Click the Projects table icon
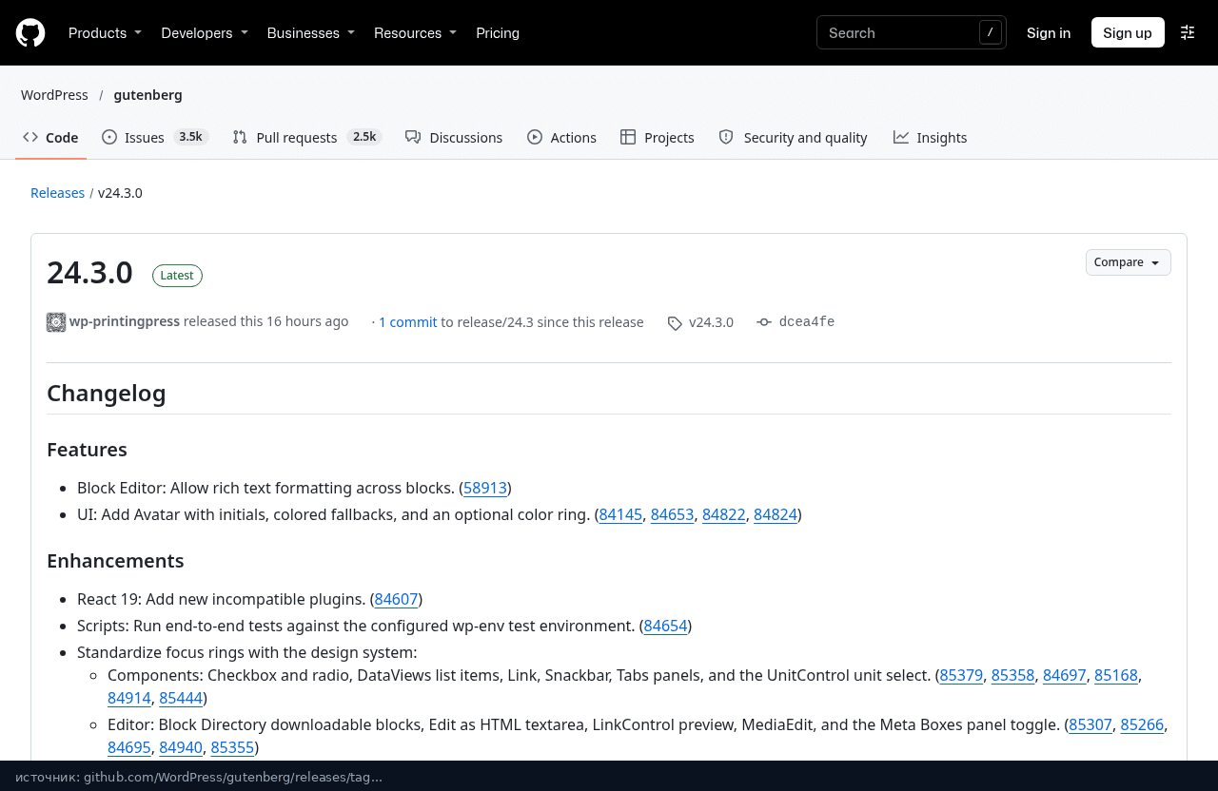Viewport: 1218px width, 791px height. 628,137
